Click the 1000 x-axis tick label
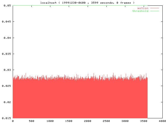 pos(50,121)
